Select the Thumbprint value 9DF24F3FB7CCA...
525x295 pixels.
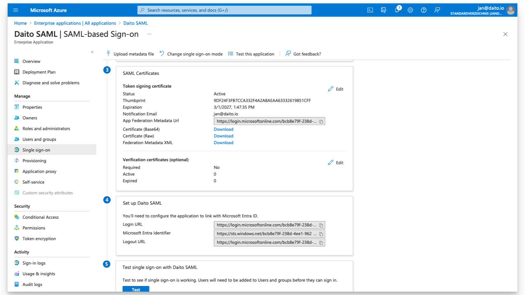(x=262, y=100)
